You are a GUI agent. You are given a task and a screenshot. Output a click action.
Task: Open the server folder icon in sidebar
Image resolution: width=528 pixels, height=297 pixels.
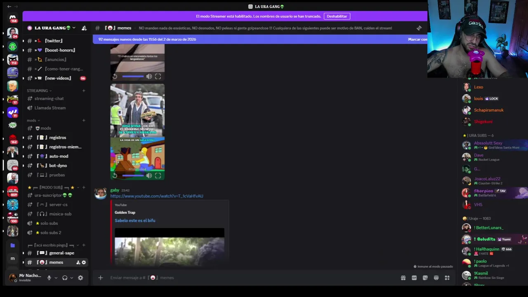pyautogui.click(x=13, y=245)
